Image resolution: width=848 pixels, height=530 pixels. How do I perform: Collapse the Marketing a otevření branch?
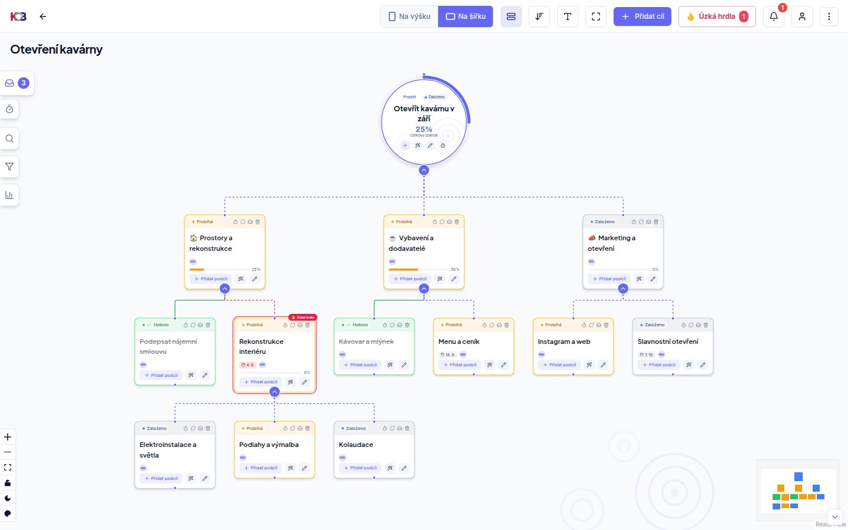[623, 289]
